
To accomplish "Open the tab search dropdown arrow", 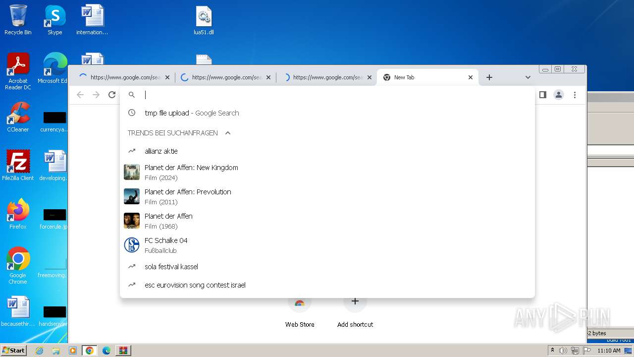I will point(528,77).
